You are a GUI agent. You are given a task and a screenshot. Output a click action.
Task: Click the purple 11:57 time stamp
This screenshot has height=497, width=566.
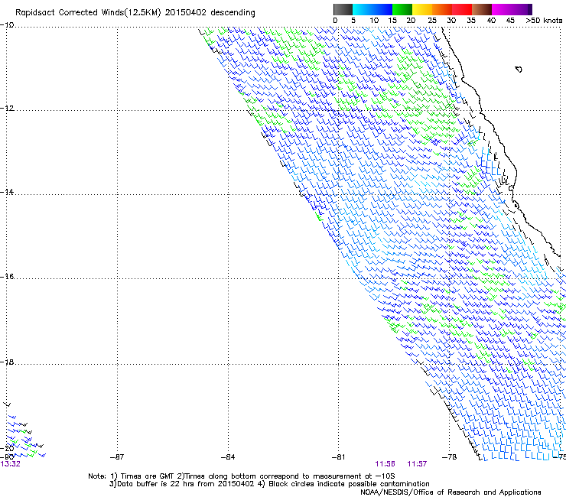coord(417,464)
